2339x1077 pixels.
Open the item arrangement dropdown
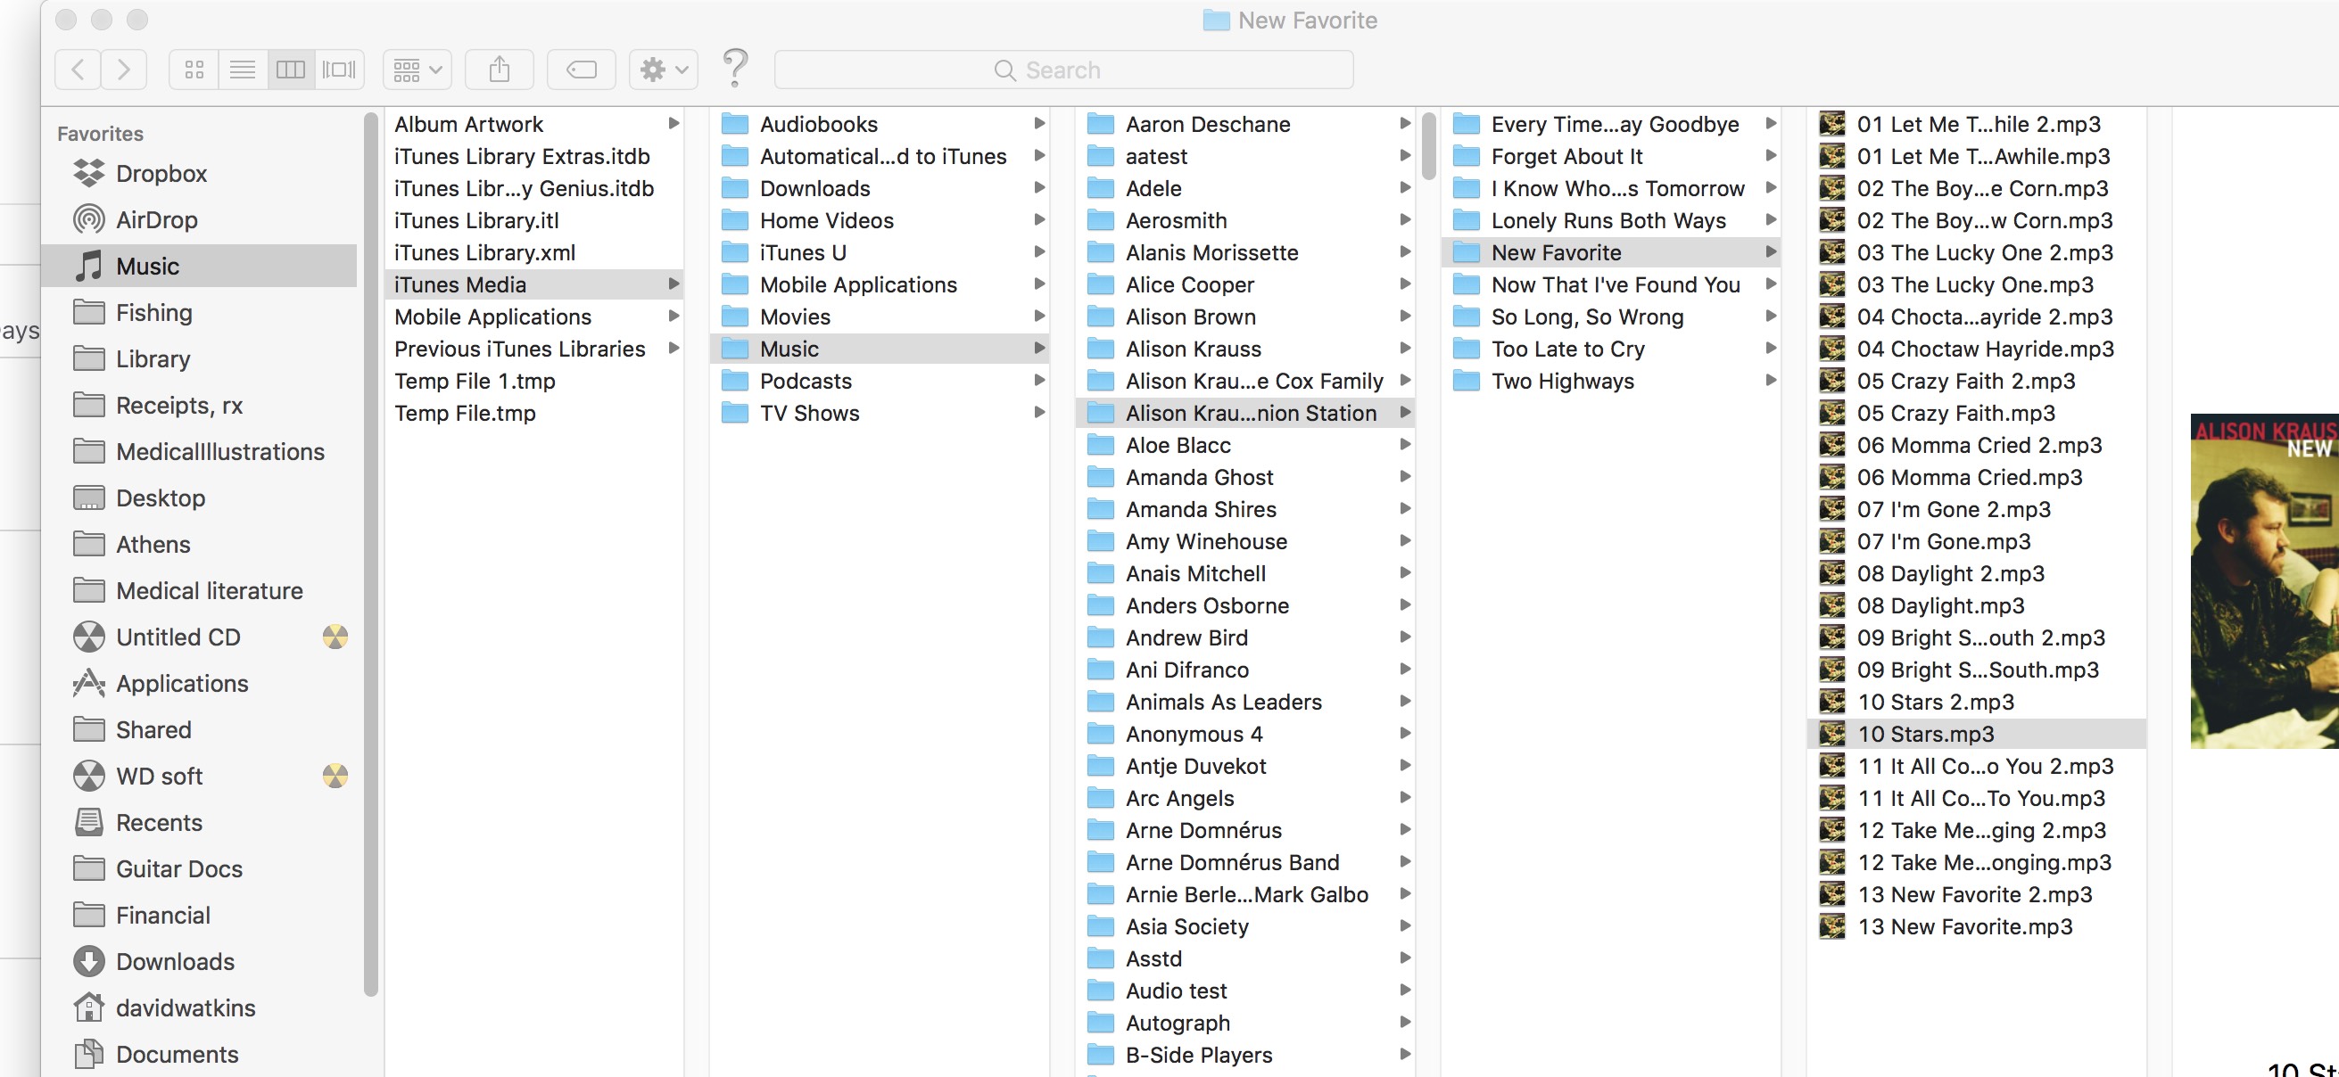[417, 70]
